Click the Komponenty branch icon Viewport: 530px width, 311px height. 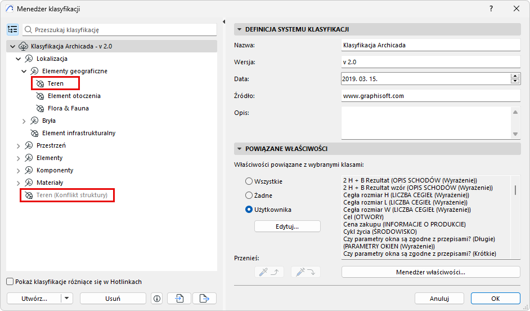(x=29, y=170)
